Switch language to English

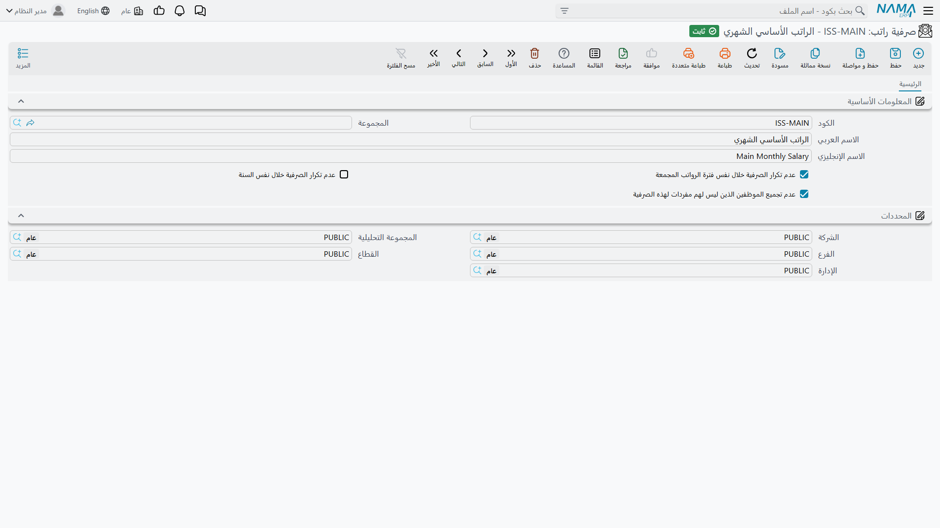(x=93, y=11)
